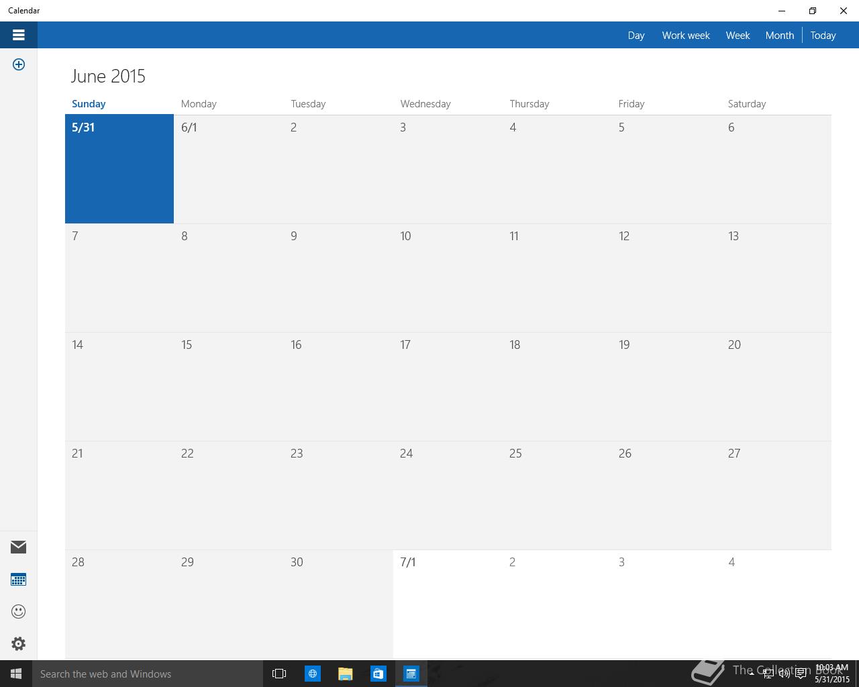
Task: Select Saturday June 13 cell
Action: (x=776, y=278)
